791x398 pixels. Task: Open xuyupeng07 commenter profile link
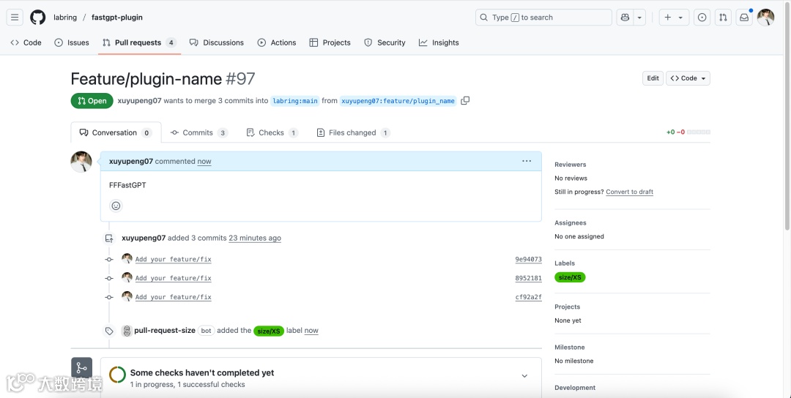point(130,161)
